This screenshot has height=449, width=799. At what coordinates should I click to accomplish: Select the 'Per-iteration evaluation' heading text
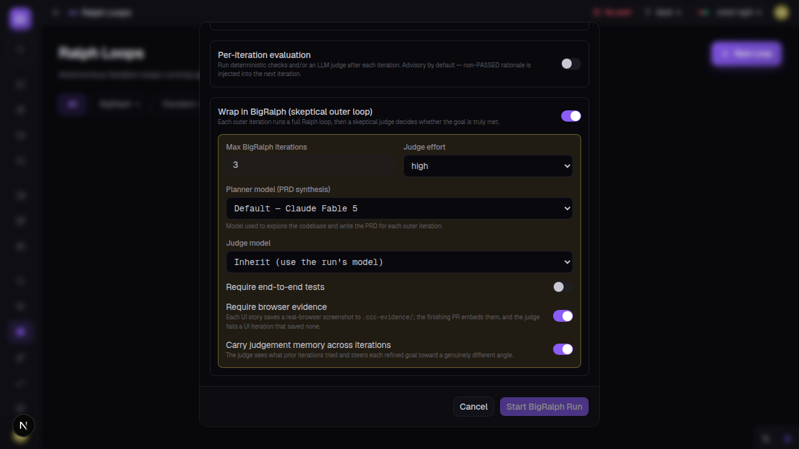(264, 55)
